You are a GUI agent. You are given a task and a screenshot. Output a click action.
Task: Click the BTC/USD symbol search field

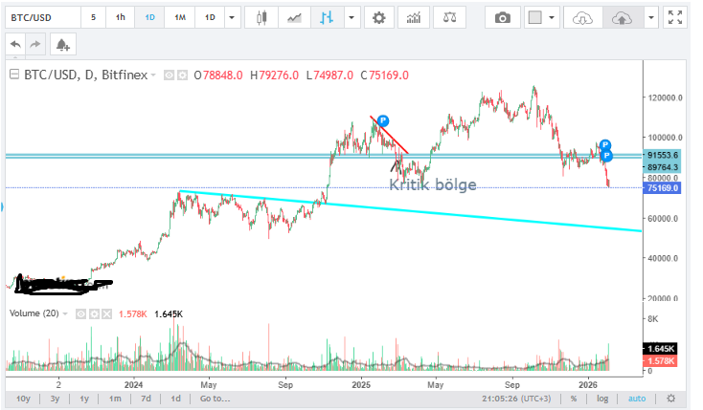coord(38,17)
